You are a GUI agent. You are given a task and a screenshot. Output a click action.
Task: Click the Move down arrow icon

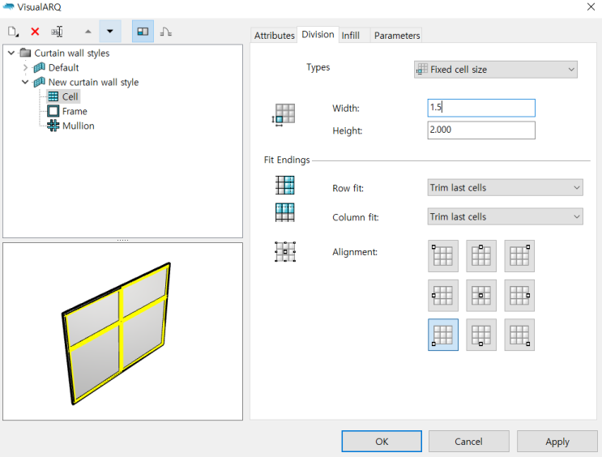tap(110, 32)
